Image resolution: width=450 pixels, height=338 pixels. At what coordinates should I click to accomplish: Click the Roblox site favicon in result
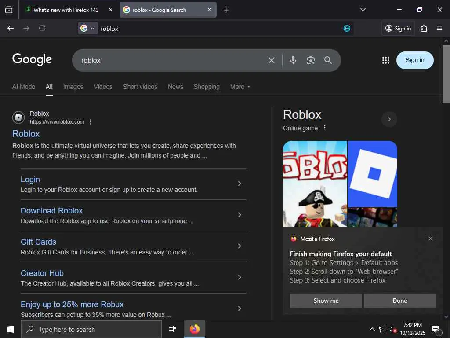click(x=18, y=118)
